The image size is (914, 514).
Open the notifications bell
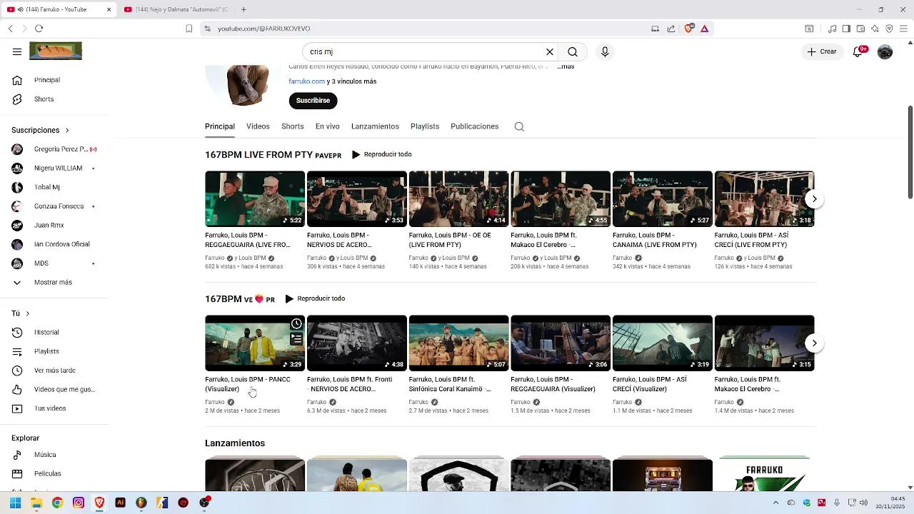[859, 51]
